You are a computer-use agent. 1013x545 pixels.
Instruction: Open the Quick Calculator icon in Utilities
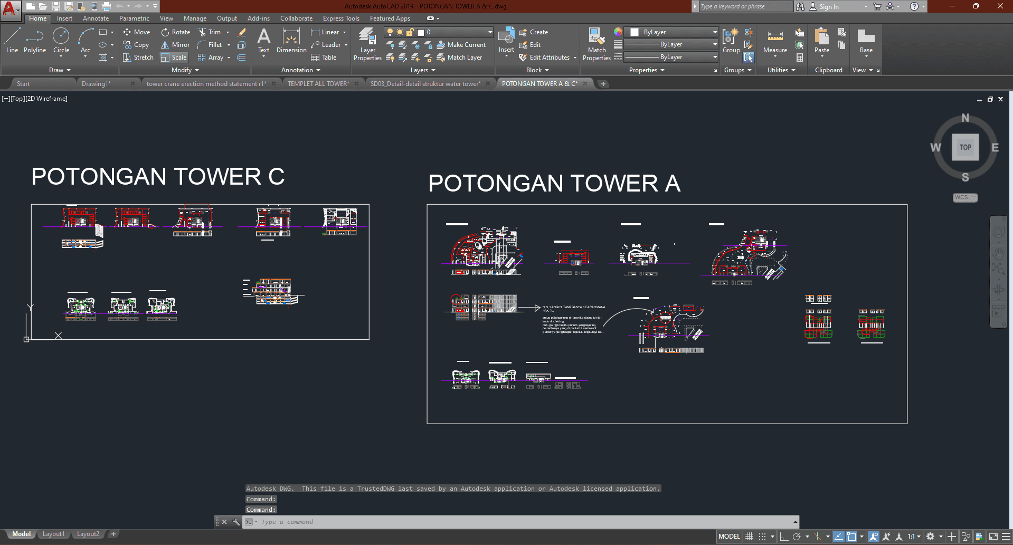point(800,58)
